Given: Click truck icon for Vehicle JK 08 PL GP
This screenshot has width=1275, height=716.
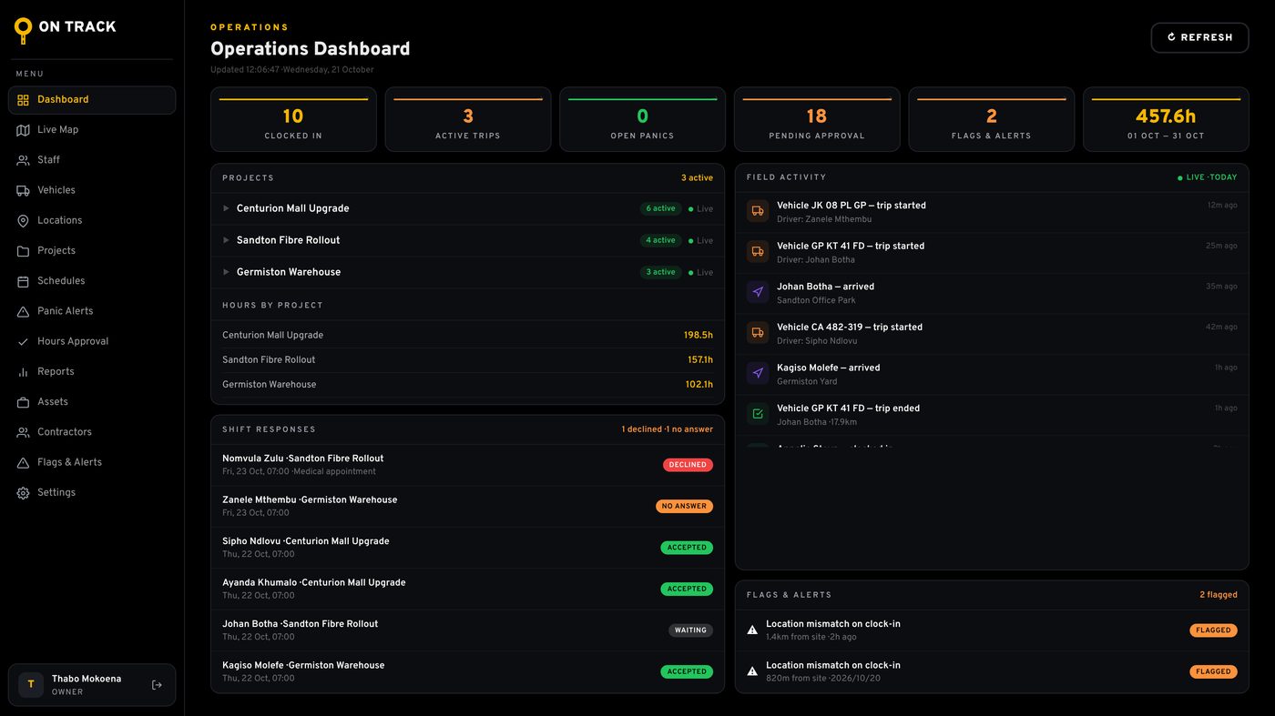Looking at the screenshot, I should pyautogui.click(x=758, y=211).
